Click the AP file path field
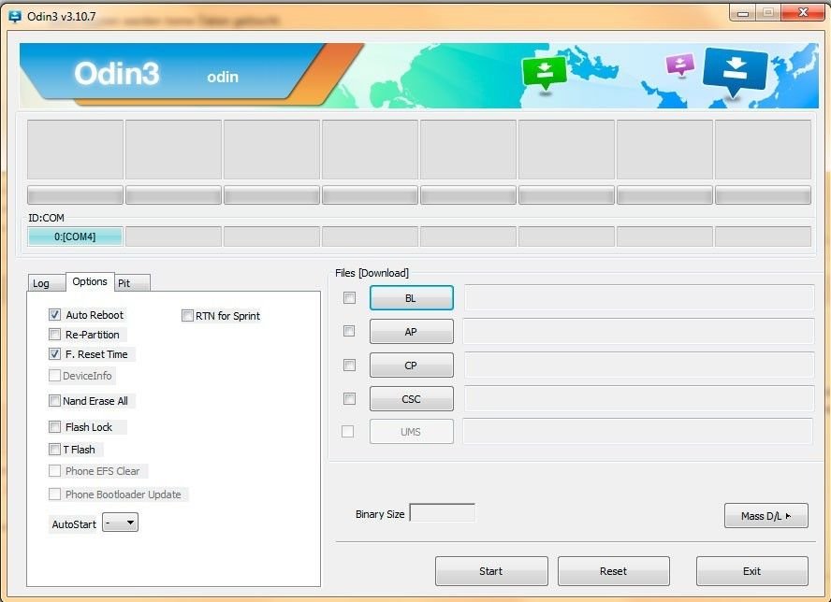 (x=638, y=331)
